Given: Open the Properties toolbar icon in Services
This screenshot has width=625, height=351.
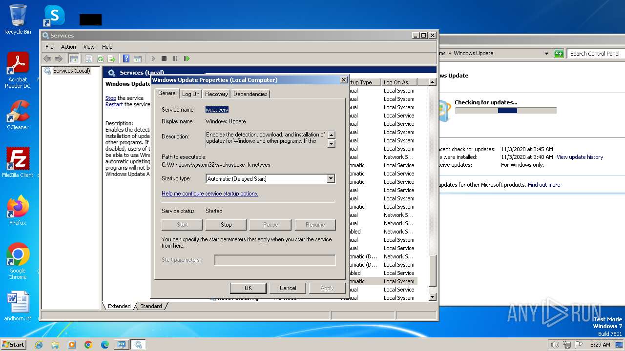Looking at the screenshot, I should tap(88, 58).
